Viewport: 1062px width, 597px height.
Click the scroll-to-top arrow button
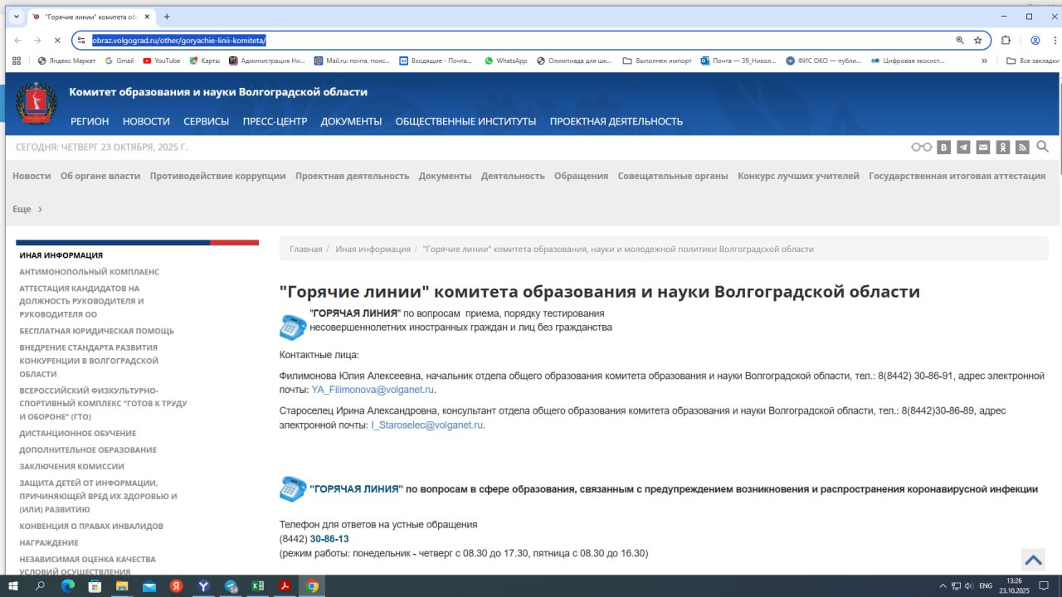(x=1033, y=560)
